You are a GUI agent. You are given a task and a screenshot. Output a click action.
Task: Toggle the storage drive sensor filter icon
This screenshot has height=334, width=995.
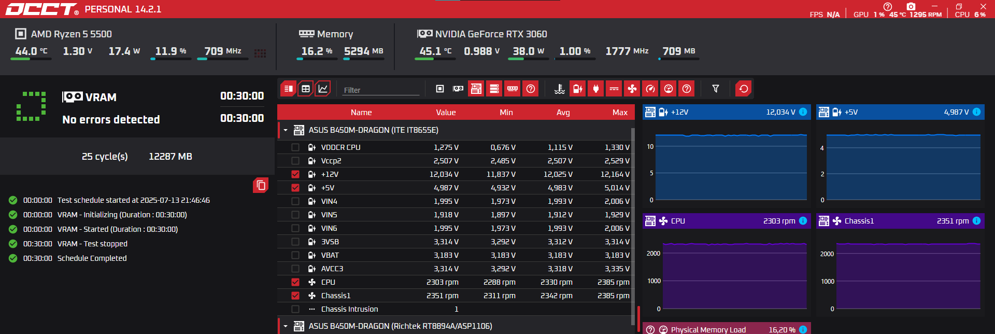pyautogui.click(x=494, y=89)
